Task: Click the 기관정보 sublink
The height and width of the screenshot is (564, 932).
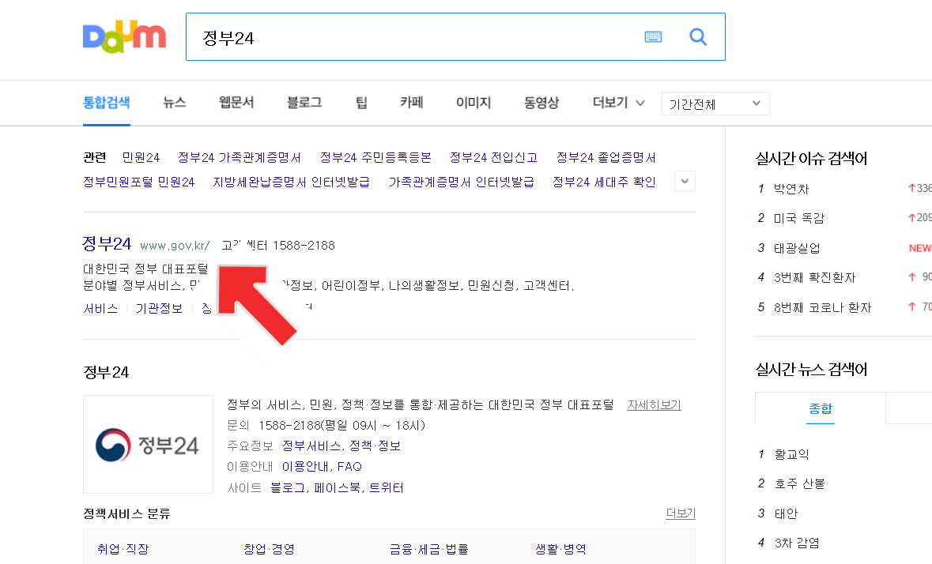Action: click(x=159, y=308)
